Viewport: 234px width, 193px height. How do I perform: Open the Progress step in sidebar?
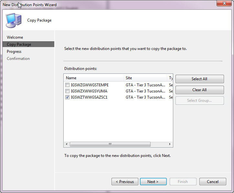14,52
